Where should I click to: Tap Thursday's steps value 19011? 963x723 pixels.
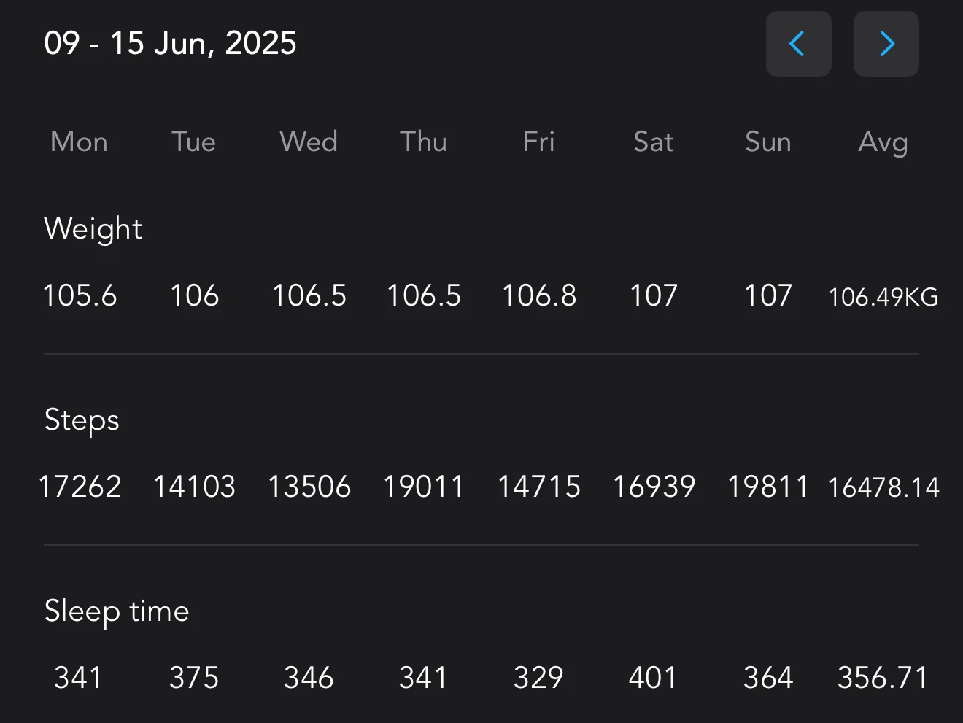(x=424, y=487)
